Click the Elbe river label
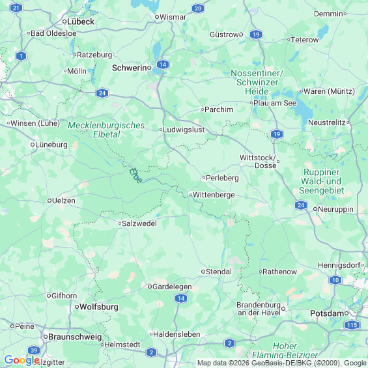 pos(135,176)
